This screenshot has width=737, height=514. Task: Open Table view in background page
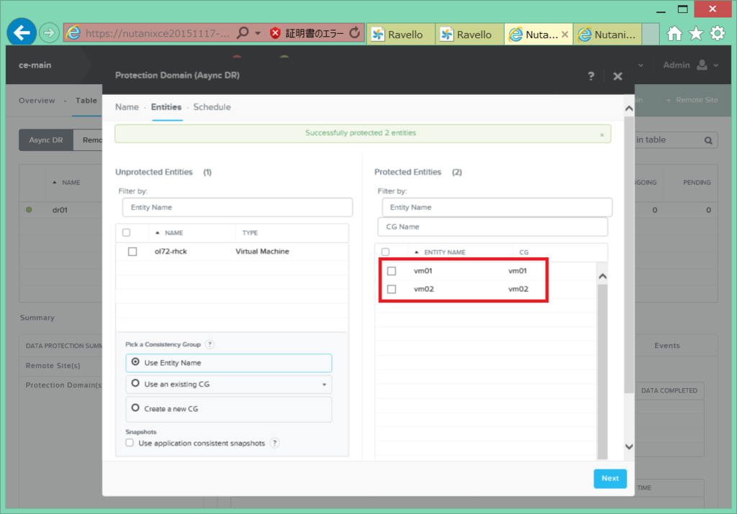[x=86, y=101]
